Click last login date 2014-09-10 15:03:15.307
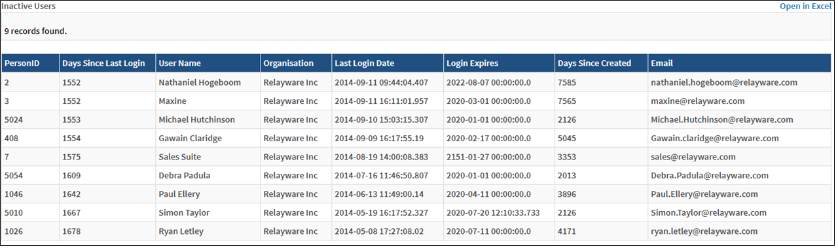The image size is (838, 249). pyautogui.click(x=381, y=120)
